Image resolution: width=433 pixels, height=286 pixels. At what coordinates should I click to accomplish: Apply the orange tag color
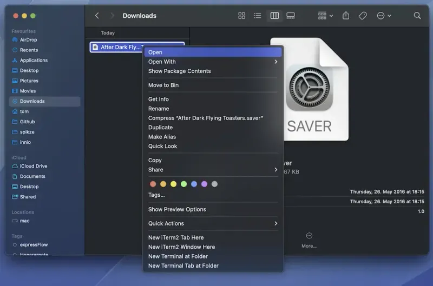[163, 184]
